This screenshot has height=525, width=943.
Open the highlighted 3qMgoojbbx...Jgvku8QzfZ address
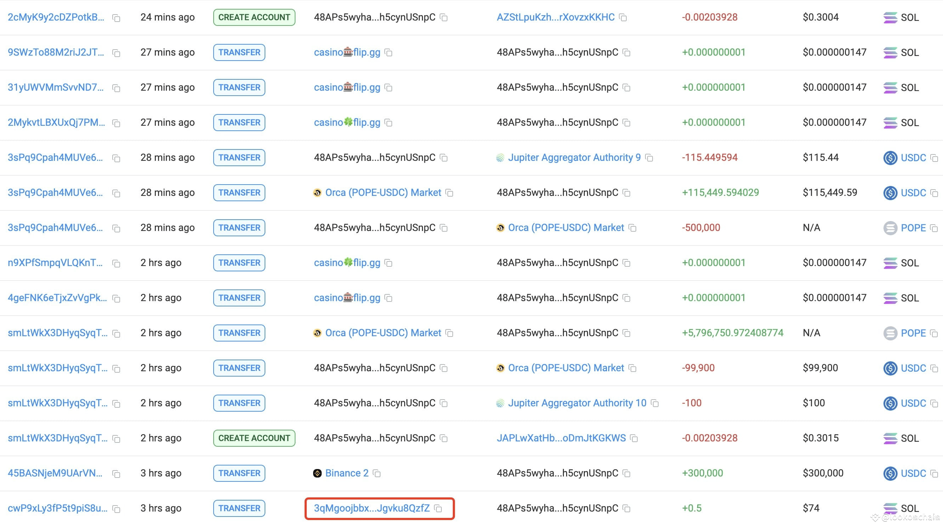(371, 508)
